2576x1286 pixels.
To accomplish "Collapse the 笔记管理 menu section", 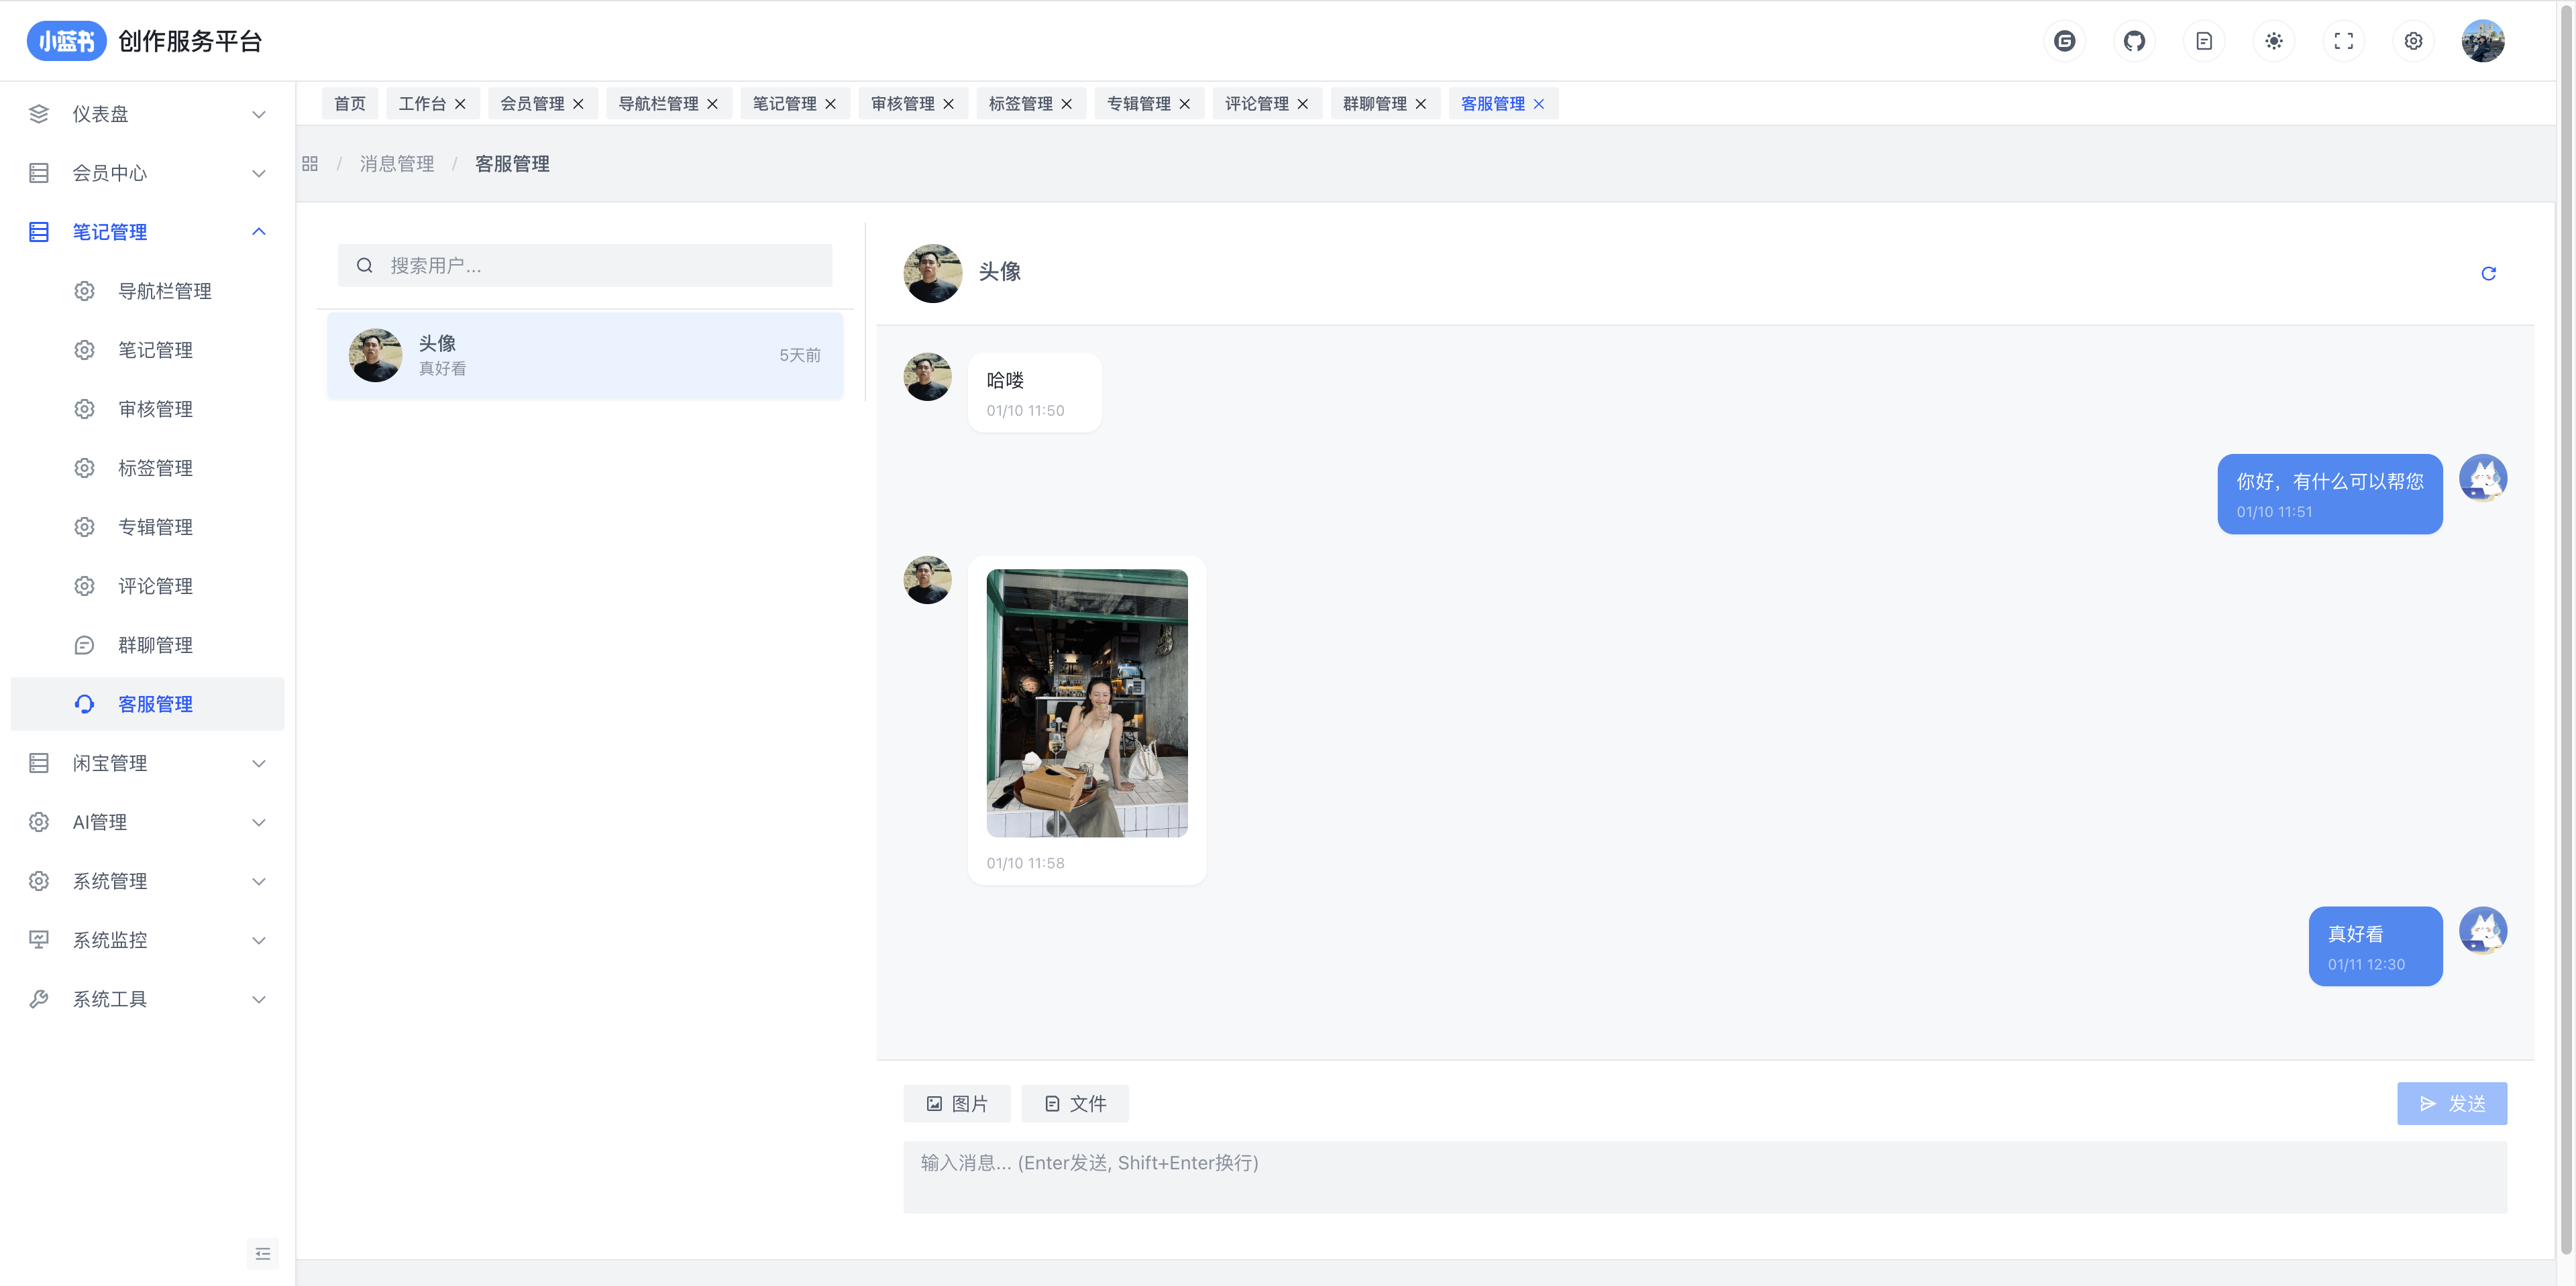I will coord(258,232).
